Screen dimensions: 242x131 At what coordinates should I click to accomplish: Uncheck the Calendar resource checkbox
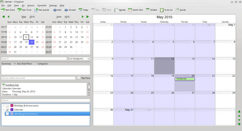point(7,110)
